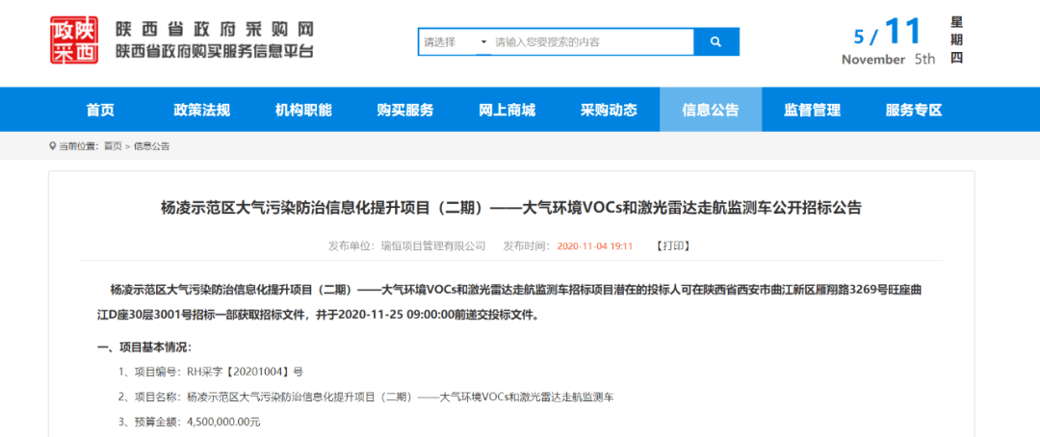Screen dimensions: 1040x437
Task: Click the publisher name 瑞恒项目管理有限公司
Action: [432, 246]
